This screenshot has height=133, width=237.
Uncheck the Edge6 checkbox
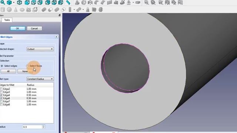pos(1,98)
